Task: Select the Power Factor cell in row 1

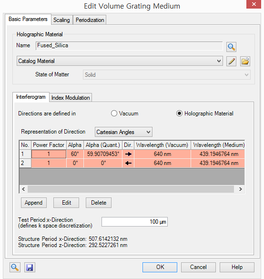Action: [x=49, y=154]
